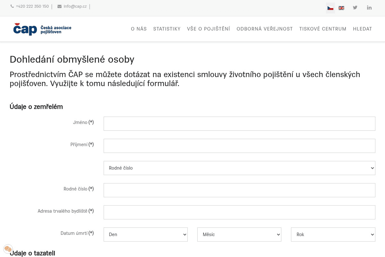Viewport: 385px width, 257px height.
Task: Open ČAP Twitter profile icon
Action: pyautogui.click(x=355, y=7)
